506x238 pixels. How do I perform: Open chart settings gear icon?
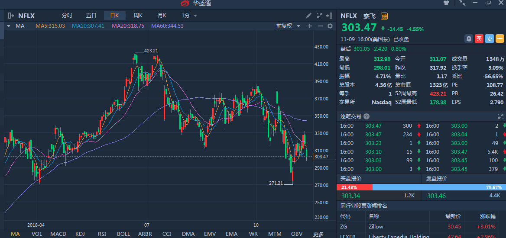coord(330,26)
